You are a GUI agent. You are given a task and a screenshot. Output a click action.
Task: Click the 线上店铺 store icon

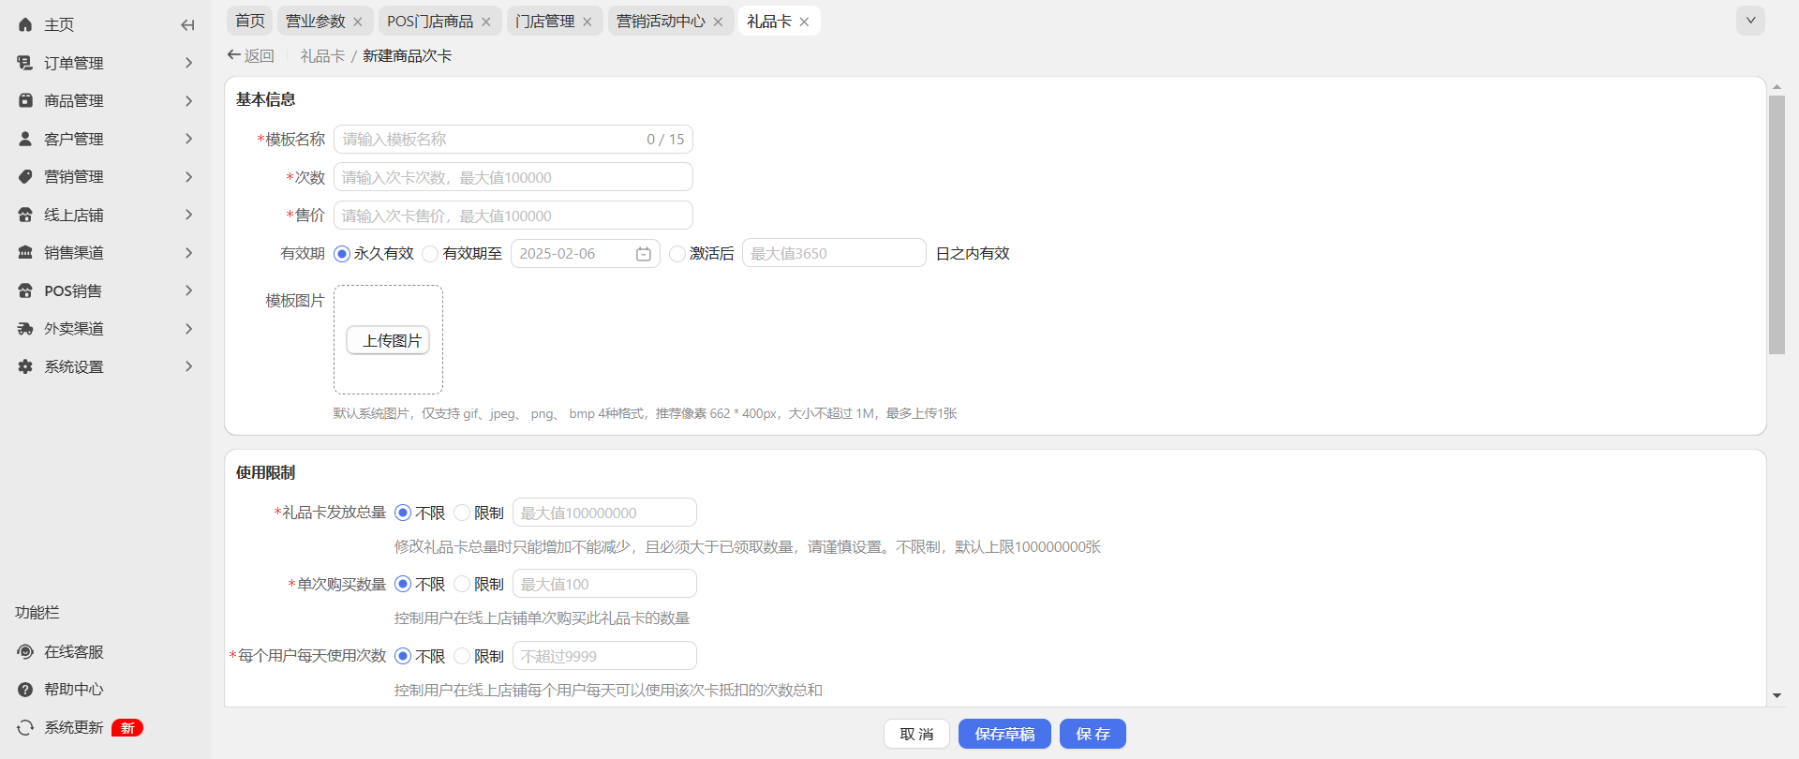[25, 215]
